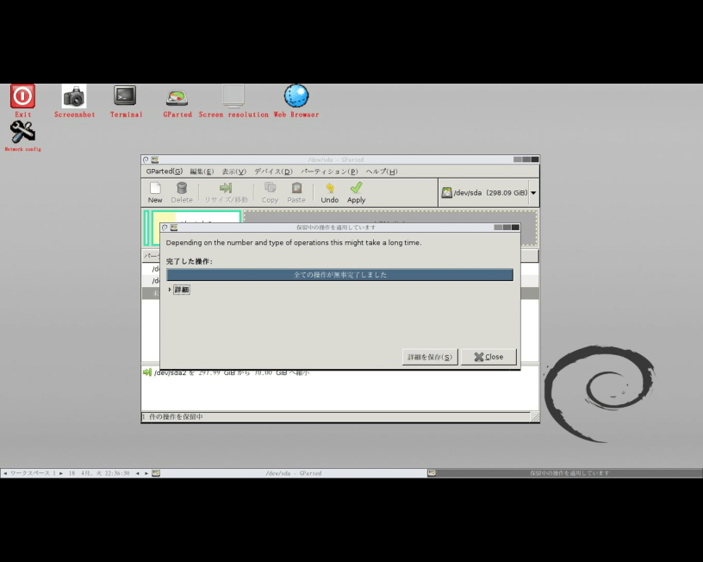The width and height of the screenshot is (703, 562).
Task: Open the ヘルプ(H) menu
Action: pos(382,172)
